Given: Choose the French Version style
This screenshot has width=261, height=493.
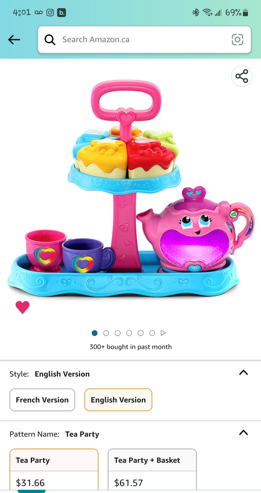Looking at the screenshot, I should pyautogui.click(x=42, y=400).
